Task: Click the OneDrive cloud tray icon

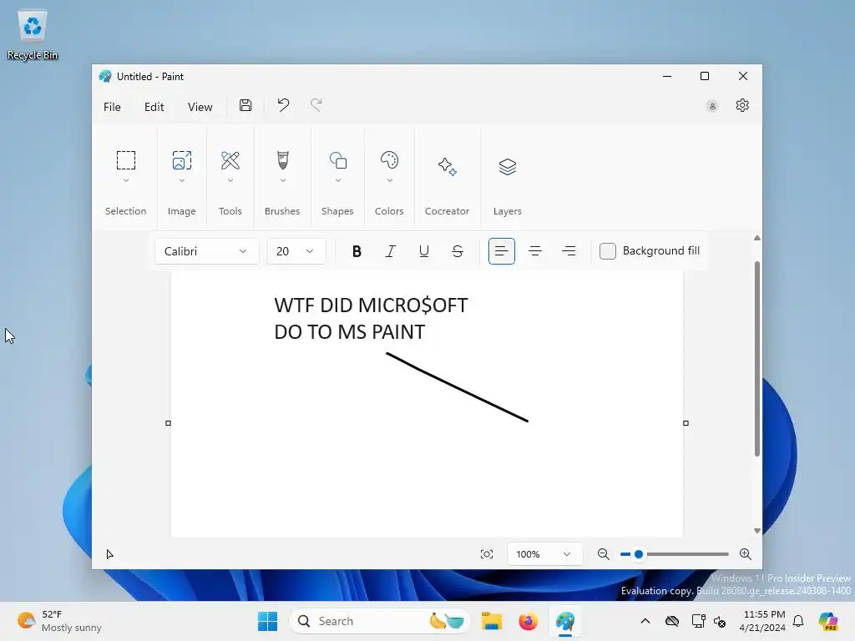Action: (x=672, y=621)
